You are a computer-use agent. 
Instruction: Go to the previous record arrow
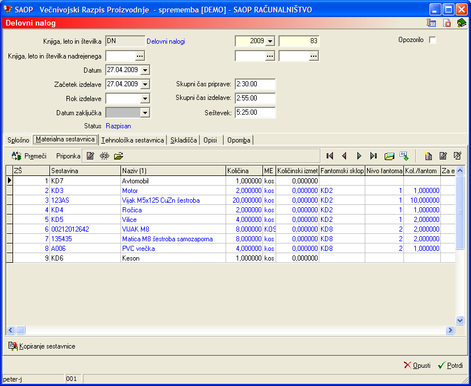344,156
